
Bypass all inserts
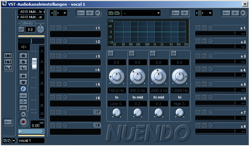point(90,13)
